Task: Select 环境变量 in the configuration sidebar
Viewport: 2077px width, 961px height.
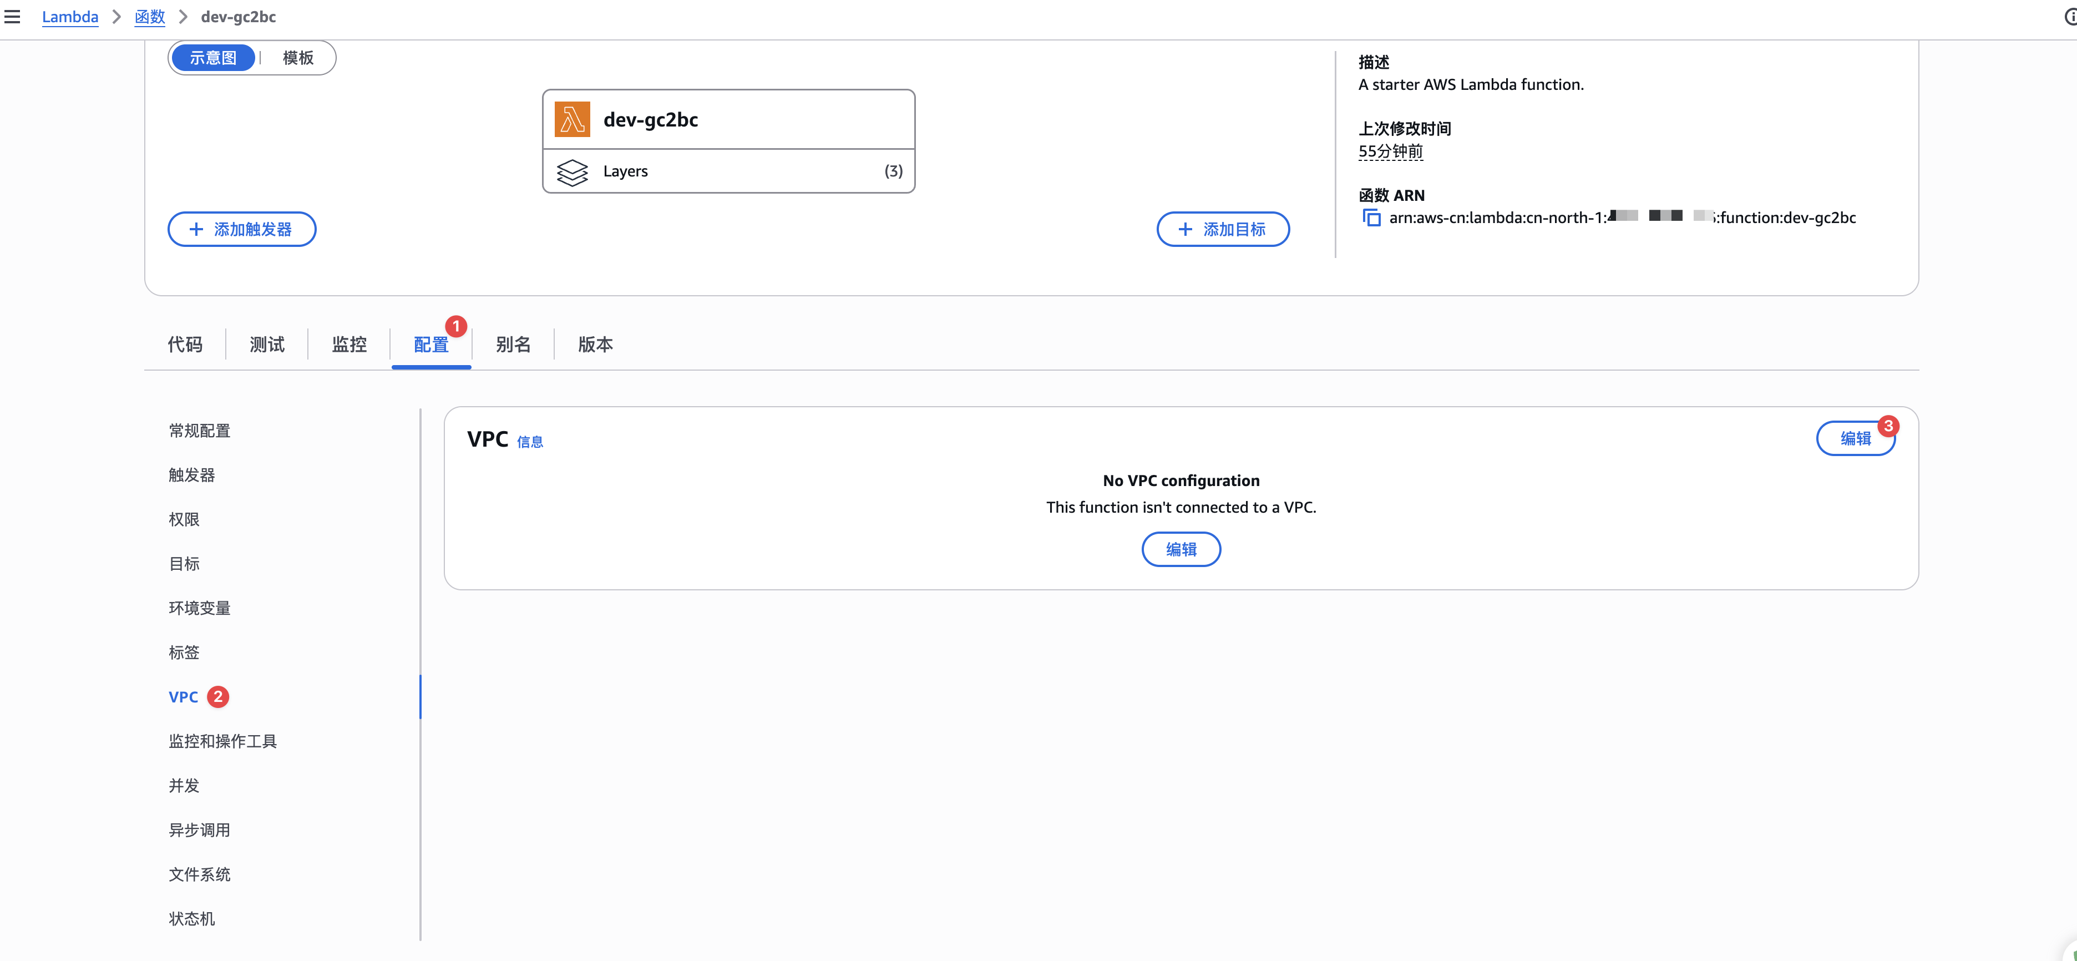Action: (x=199, y=608)
